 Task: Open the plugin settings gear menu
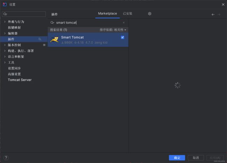(149, 14)
